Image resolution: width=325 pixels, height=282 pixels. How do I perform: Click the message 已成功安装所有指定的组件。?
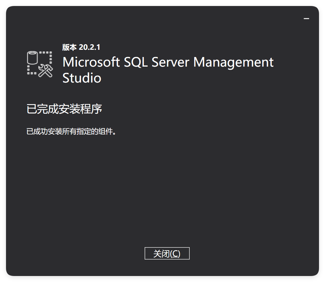coord(71,131)
